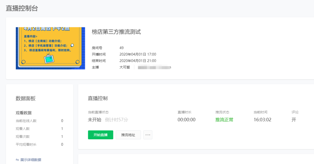Screen dimensions: 314x164
Task: Click start time 2020年04月01日 17:00
Action: 138,54
